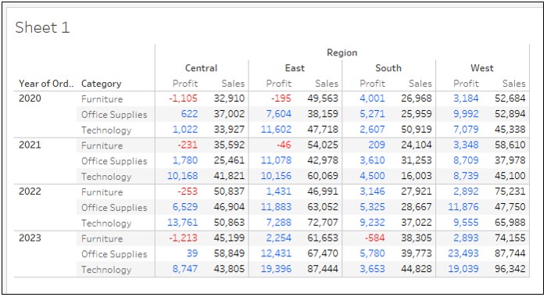This screenshot has height=297, width=547.
Task: Select Technology label under 2022
Action: 106,224
